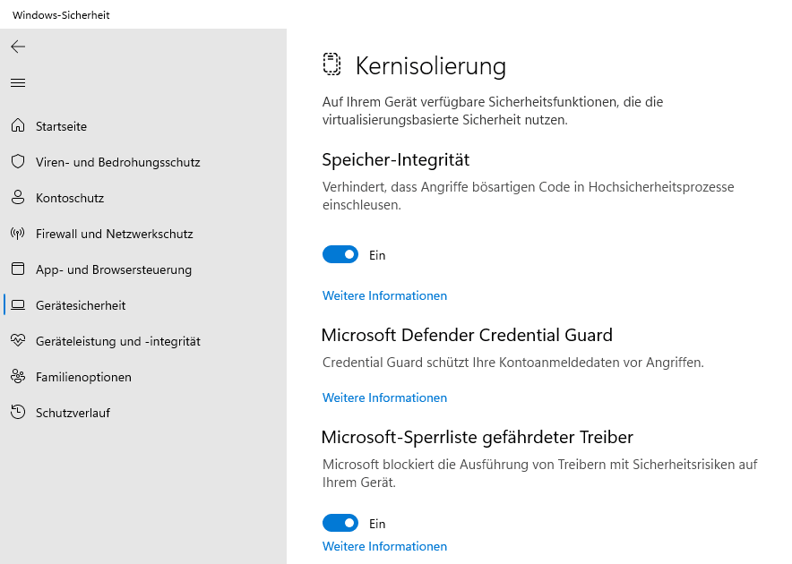Click the Gerätesicherheit laptop icon
Image resolution: width=792 pixels, height=564 pixels.
tap(17, 305)
